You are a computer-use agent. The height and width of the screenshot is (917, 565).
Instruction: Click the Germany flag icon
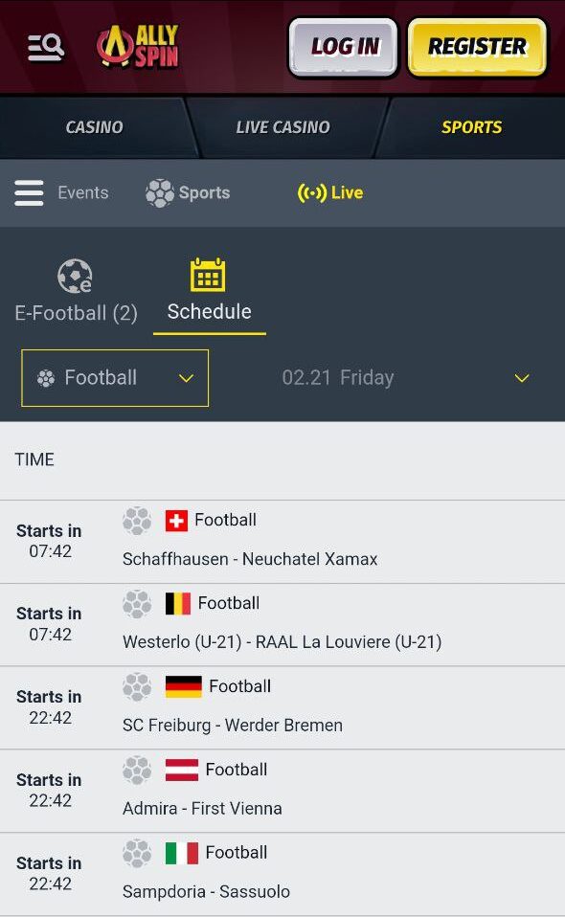183,686
